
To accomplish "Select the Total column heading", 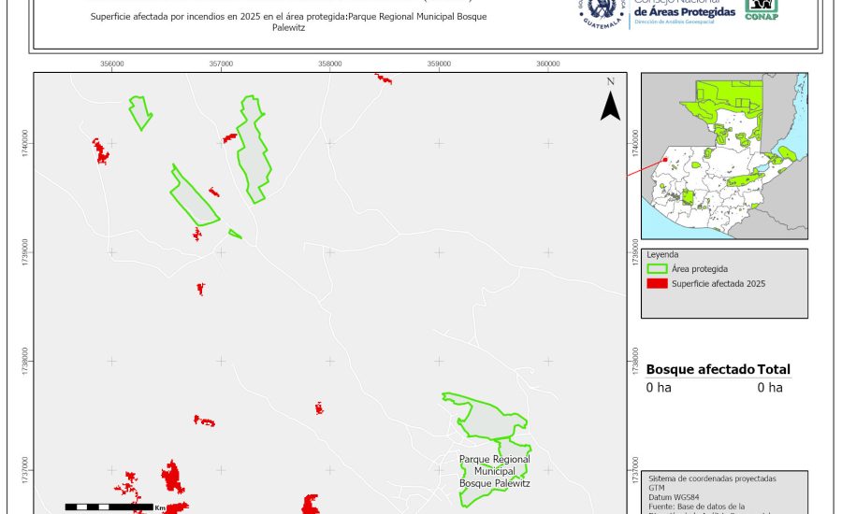I will (x=774, y=369).
